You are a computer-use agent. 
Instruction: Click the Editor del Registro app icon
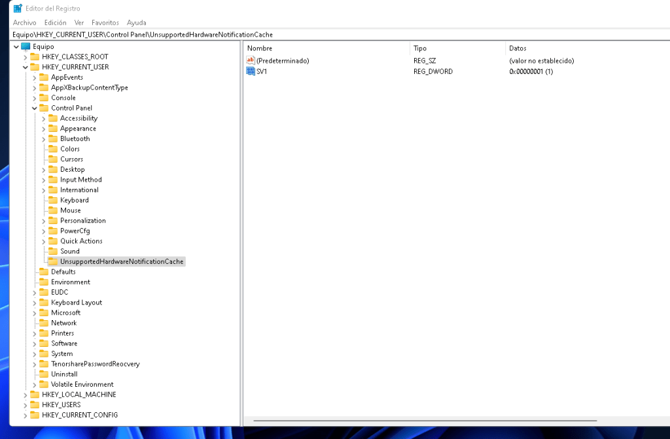tap(18, 8)
